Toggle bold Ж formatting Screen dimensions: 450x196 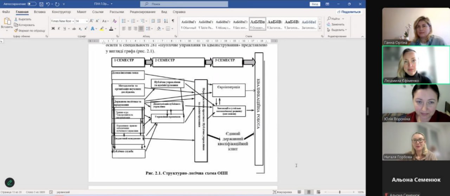pyautogui.click(x=53, y=28)
